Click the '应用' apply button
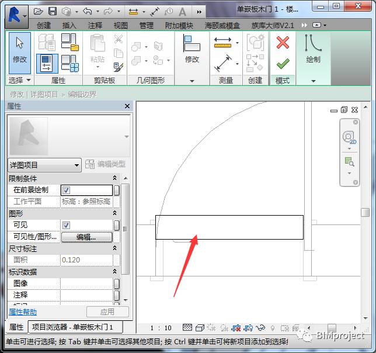Screen dimensions: 376x353 pyautogui.click(x=107, y=312)
